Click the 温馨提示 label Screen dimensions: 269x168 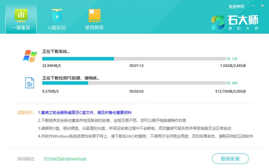[26, 113]
